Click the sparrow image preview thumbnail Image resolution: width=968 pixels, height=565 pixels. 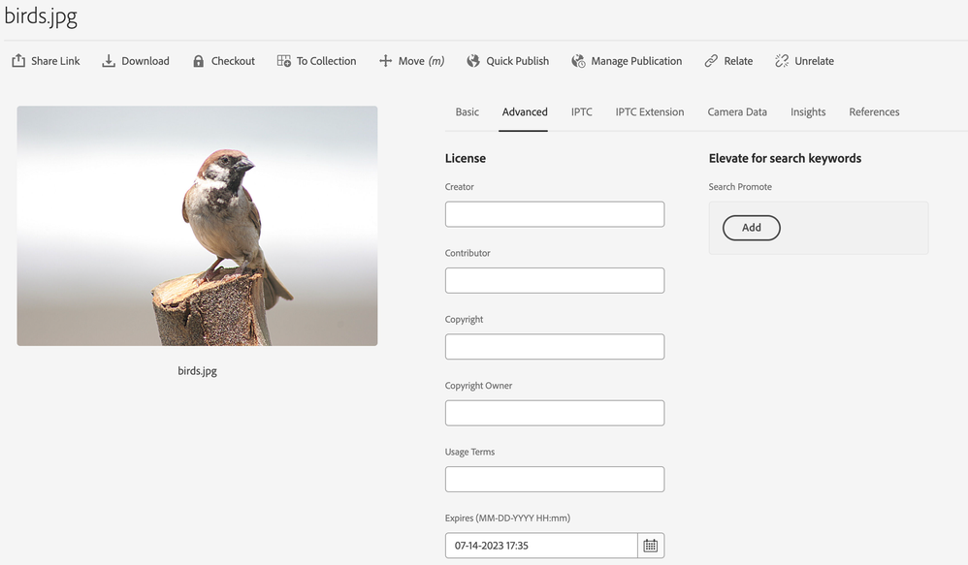197,226
